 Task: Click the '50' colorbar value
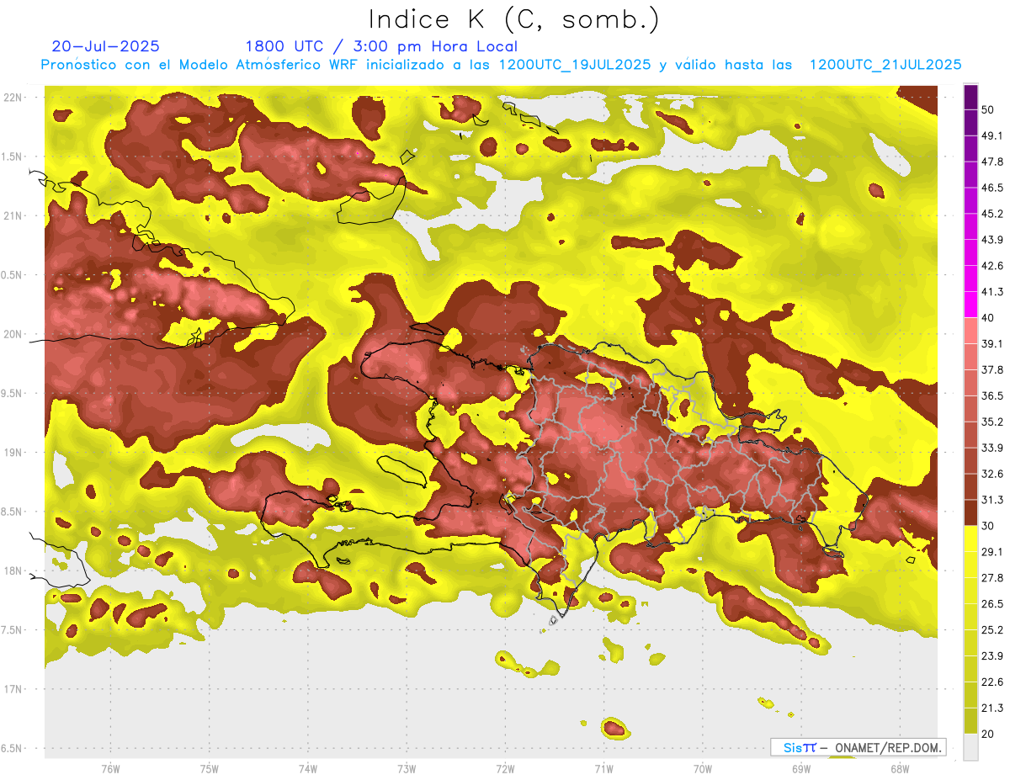(x=988, y=109)
